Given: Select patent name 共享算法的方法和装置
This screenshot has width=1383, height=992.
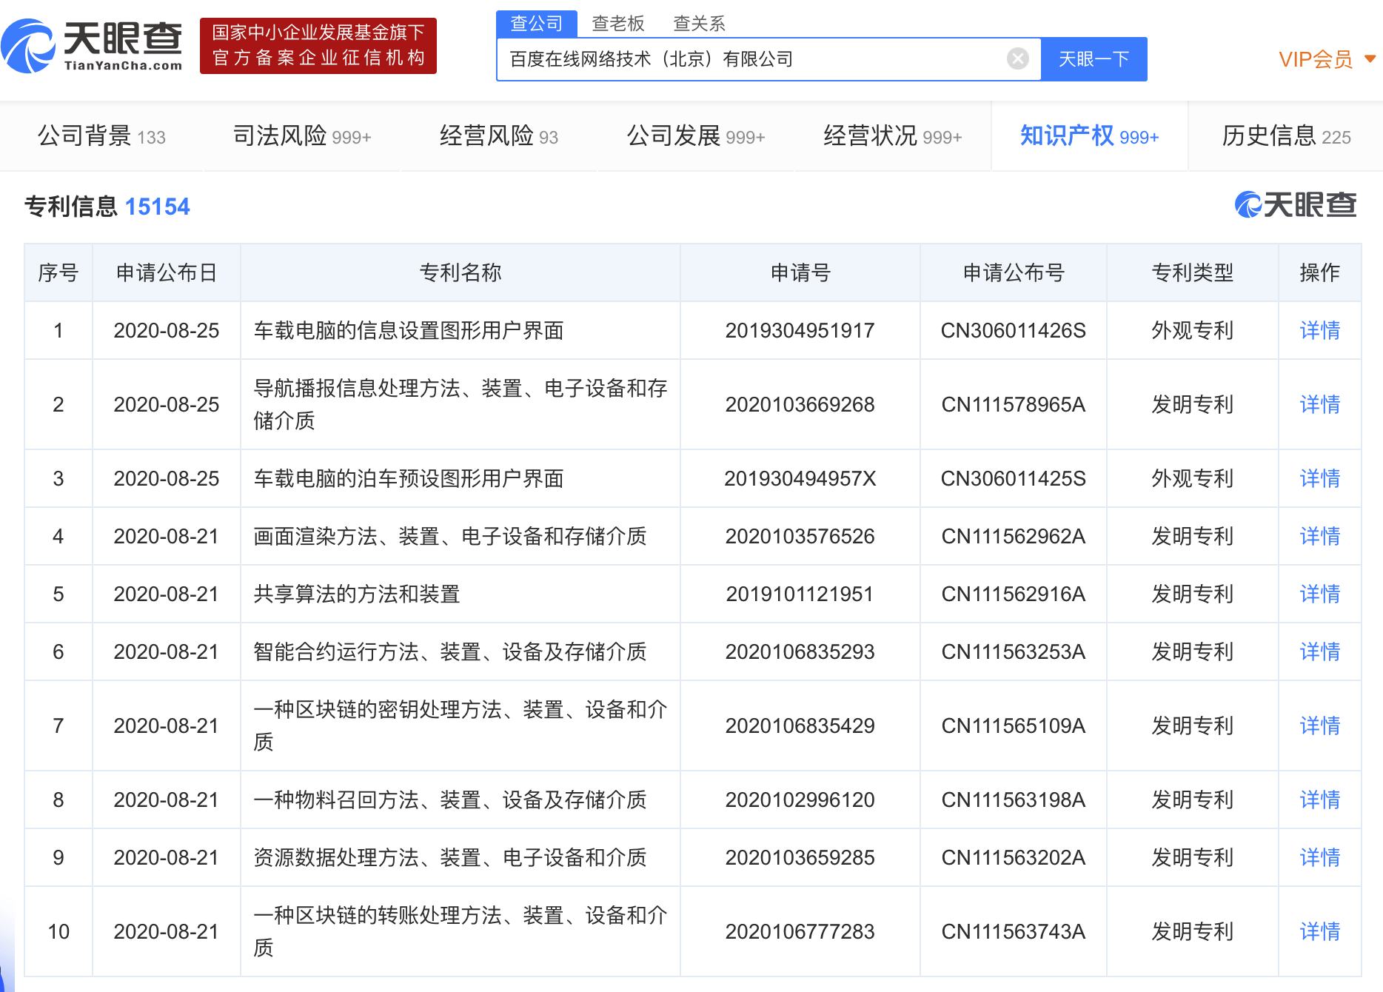Looking at the screenshot, I should point(357,594).
